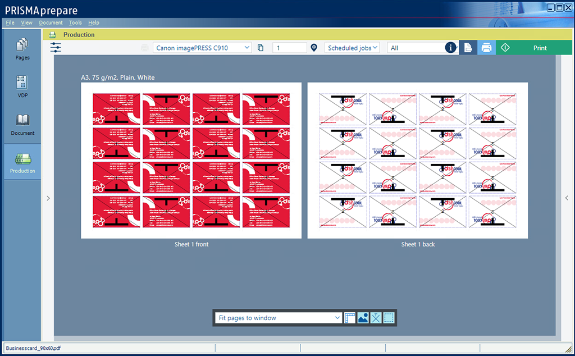
Task: Click the 'Sheet 1 front' caption
Action: click(x=191, y=244)
